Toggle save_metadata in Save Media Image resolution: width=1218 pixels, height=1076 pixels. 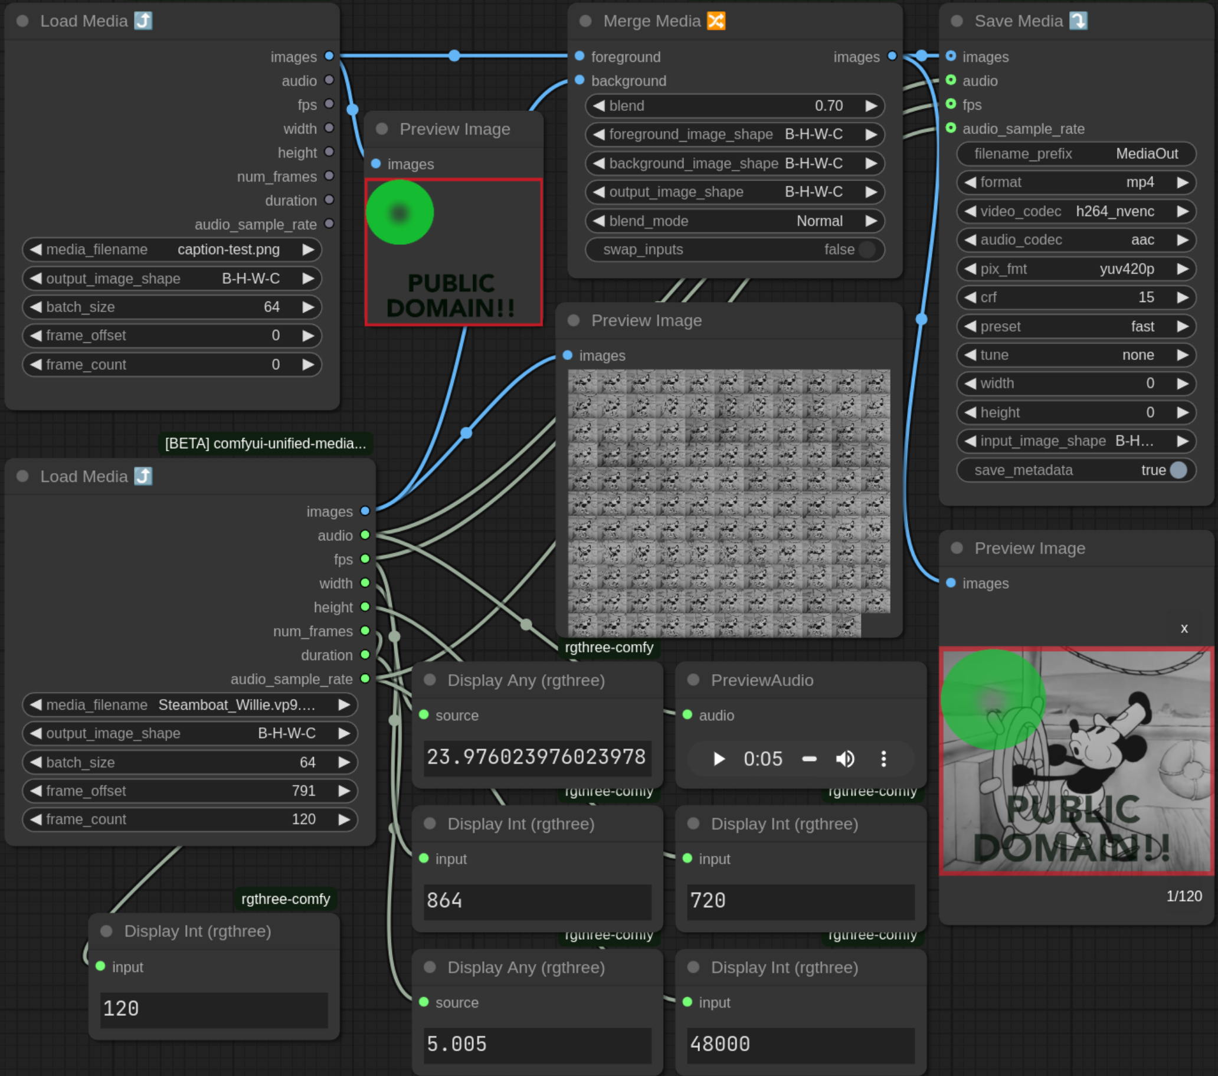(x=1076, y=470)
